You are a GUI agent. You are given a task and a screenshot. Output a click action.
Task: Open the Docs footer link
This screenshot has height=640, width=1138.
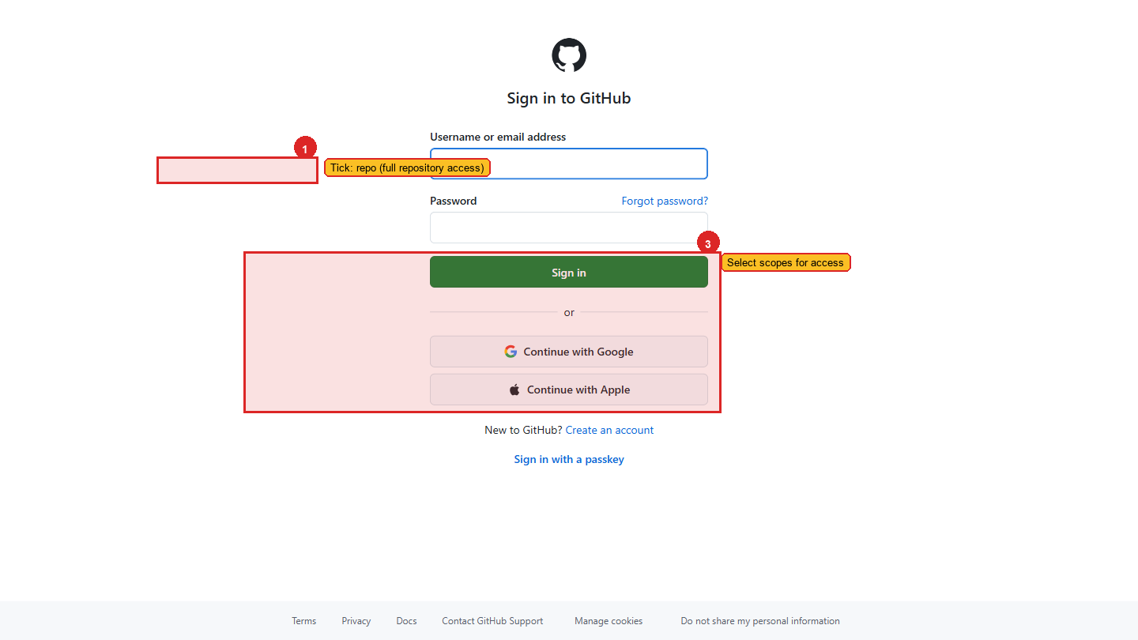[406, 621]
